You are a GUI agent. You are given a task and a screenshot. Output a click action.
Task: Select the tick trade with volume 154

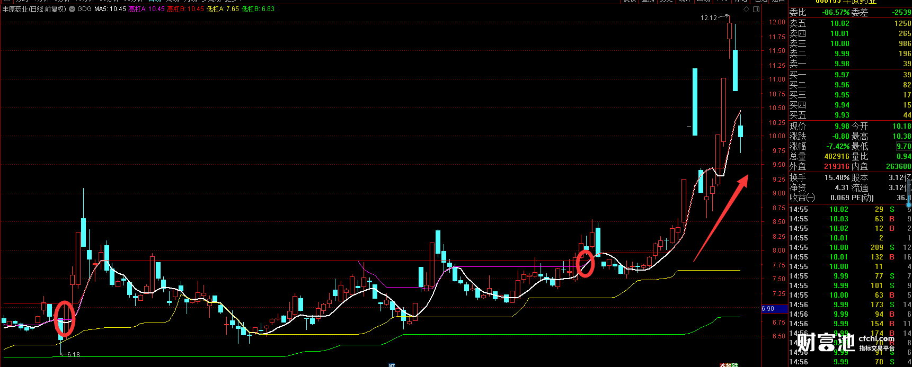coord(850,324)
